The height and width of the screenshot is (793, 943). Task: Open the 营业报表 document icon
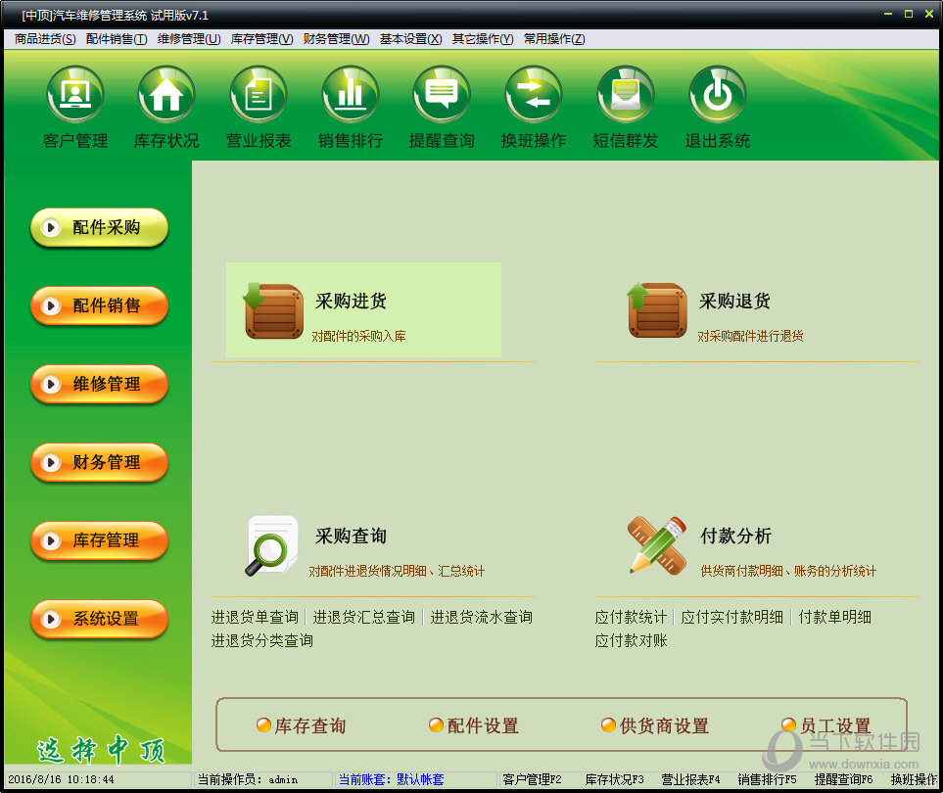click(259, 94)
